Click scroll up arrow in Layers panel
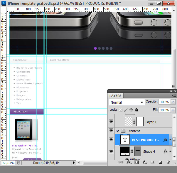This screenshot has width=177, height=173. pyautogui.click(x=174, y=117)
